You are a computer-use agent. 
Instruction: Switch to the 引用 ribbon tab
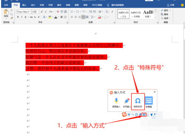click(x=50, y=5)
